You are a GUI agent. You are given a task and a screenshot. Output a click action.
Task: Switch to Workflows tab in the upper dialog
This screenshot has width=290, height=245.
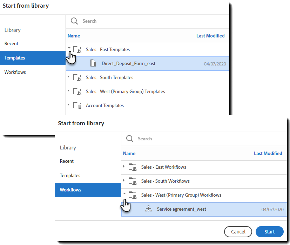point(15,72)
